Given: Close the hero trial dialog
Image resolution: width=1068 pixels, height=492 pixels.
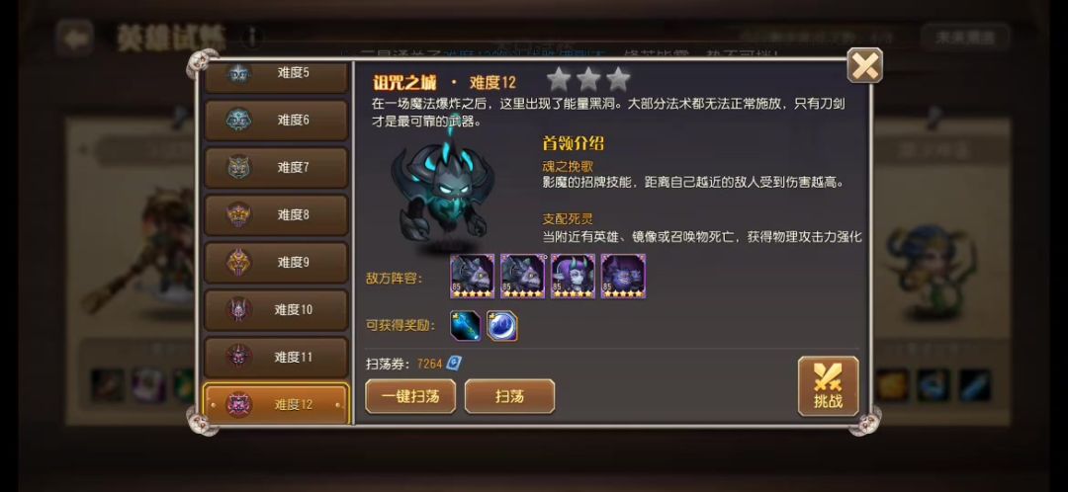Looking at the screenshot, I should click(x=864, y=66).
